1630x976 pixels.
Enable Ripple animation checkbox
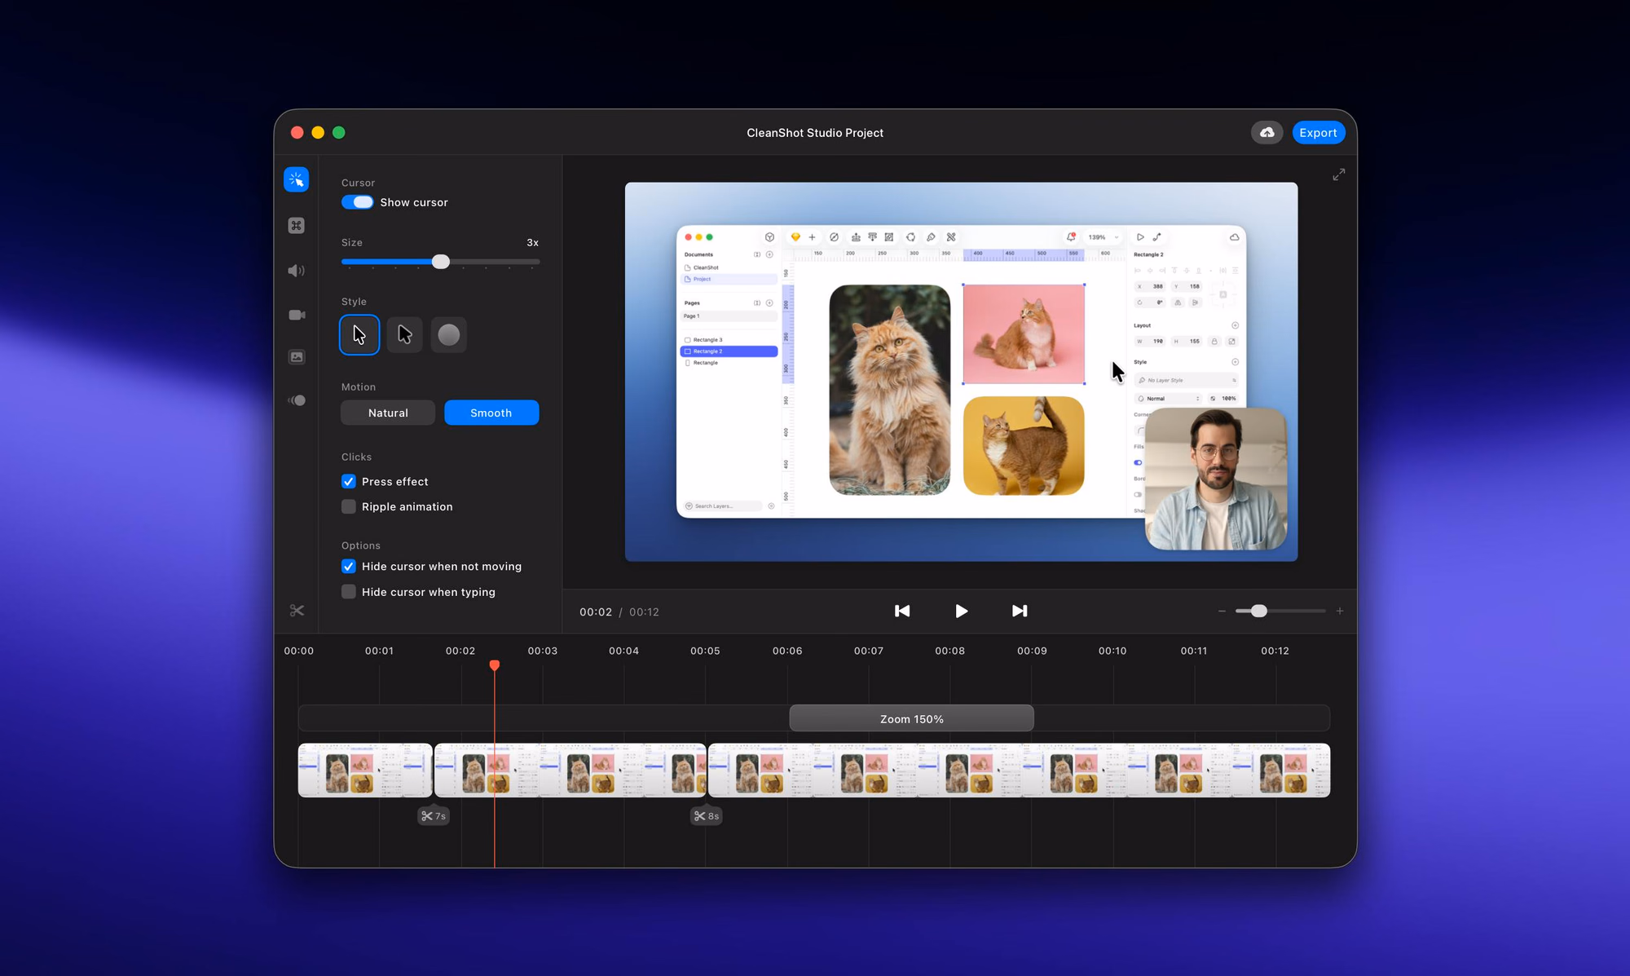coord(349,507)
